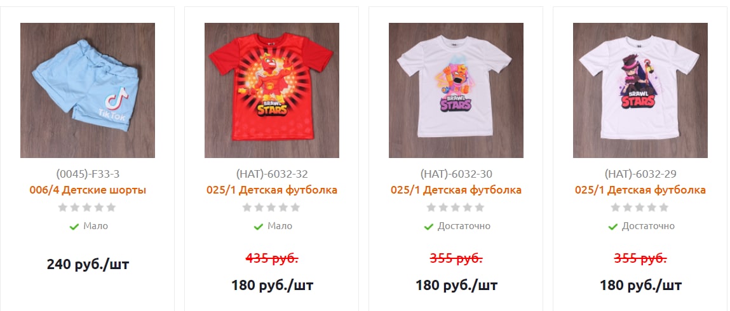Give t-shirt 6032-29 a one-star rating

coord(616,208)
